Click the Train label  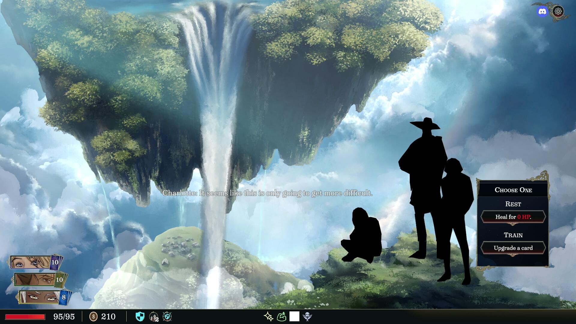pos(513,235)
